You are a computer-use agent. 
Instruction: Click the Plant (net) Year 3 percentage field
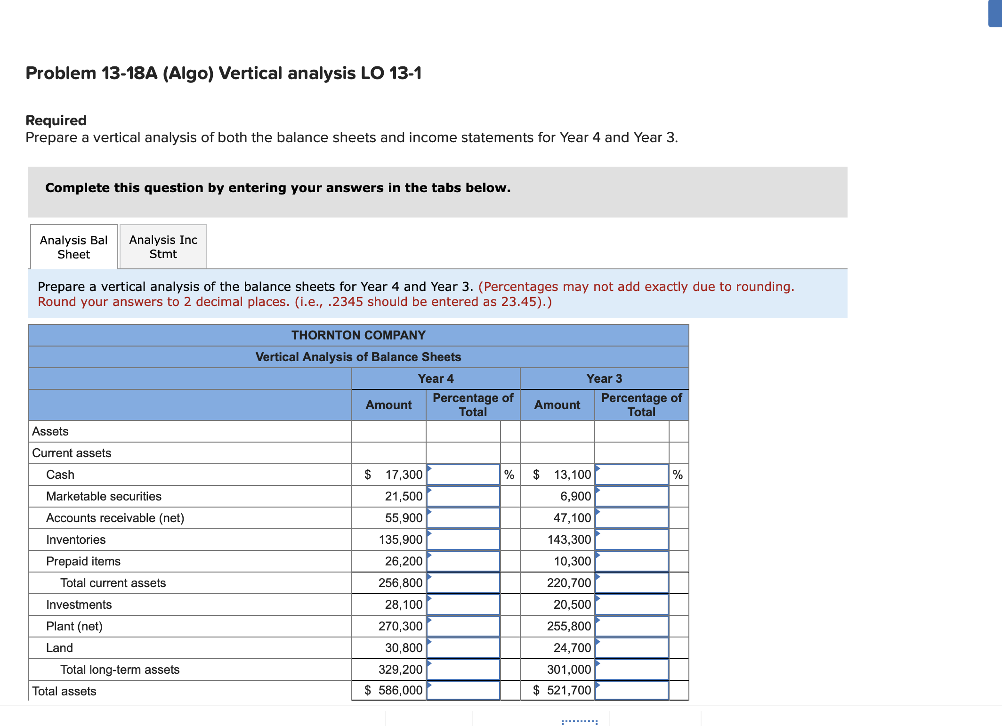coord(632,626)
